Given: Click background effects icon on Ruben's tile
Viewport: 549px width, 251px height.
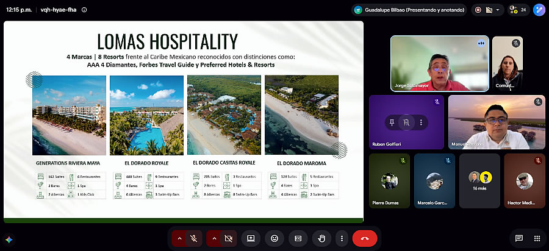Looking at the screenshot, I should pos(406,122).
